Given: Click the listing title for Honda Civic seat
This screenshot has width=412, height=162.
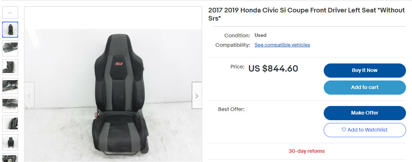Looking at the screenshot, I should point(306,14).
